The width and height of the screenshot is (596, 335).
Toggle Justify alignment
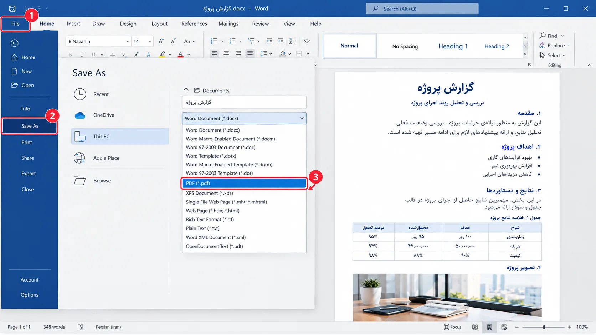(x=250, y=54)
